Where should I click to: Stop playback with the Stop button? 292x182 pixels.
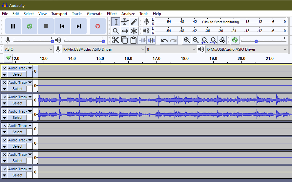point(46,26)
